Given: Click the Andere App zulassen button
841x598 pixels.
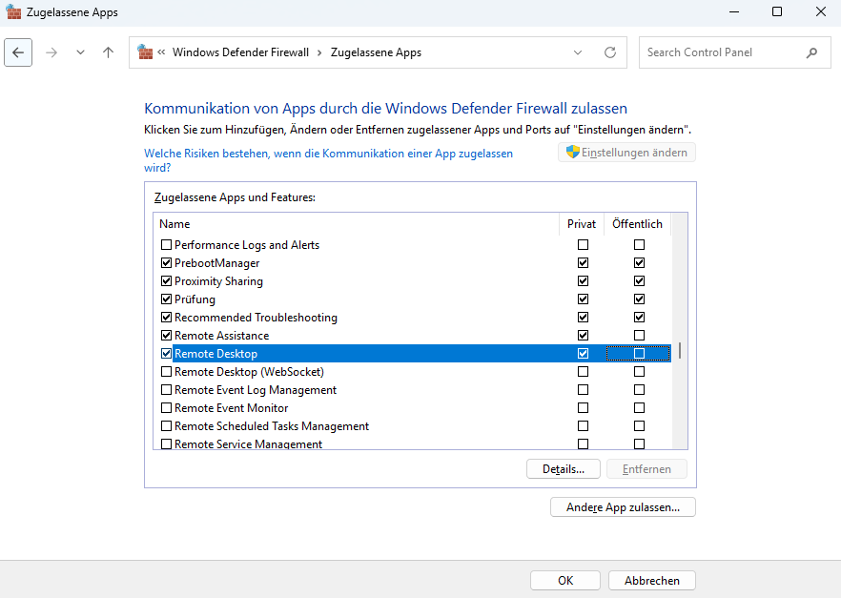Looking at the screenshot, I should (x=623, y=507).
